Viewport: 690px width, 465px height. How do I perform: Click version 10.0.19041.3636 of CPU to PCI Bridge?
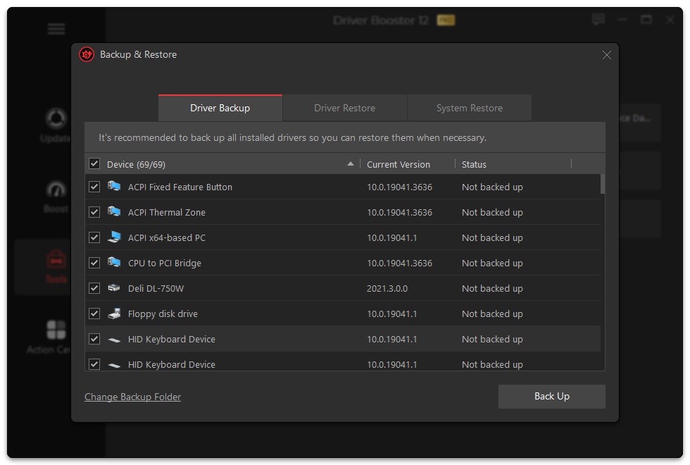click(x=400, y=263)
